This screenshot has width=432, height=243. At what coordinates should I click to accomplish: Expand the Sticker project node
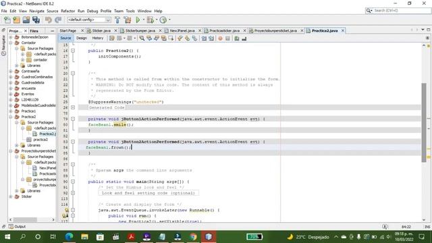[11, 196]
